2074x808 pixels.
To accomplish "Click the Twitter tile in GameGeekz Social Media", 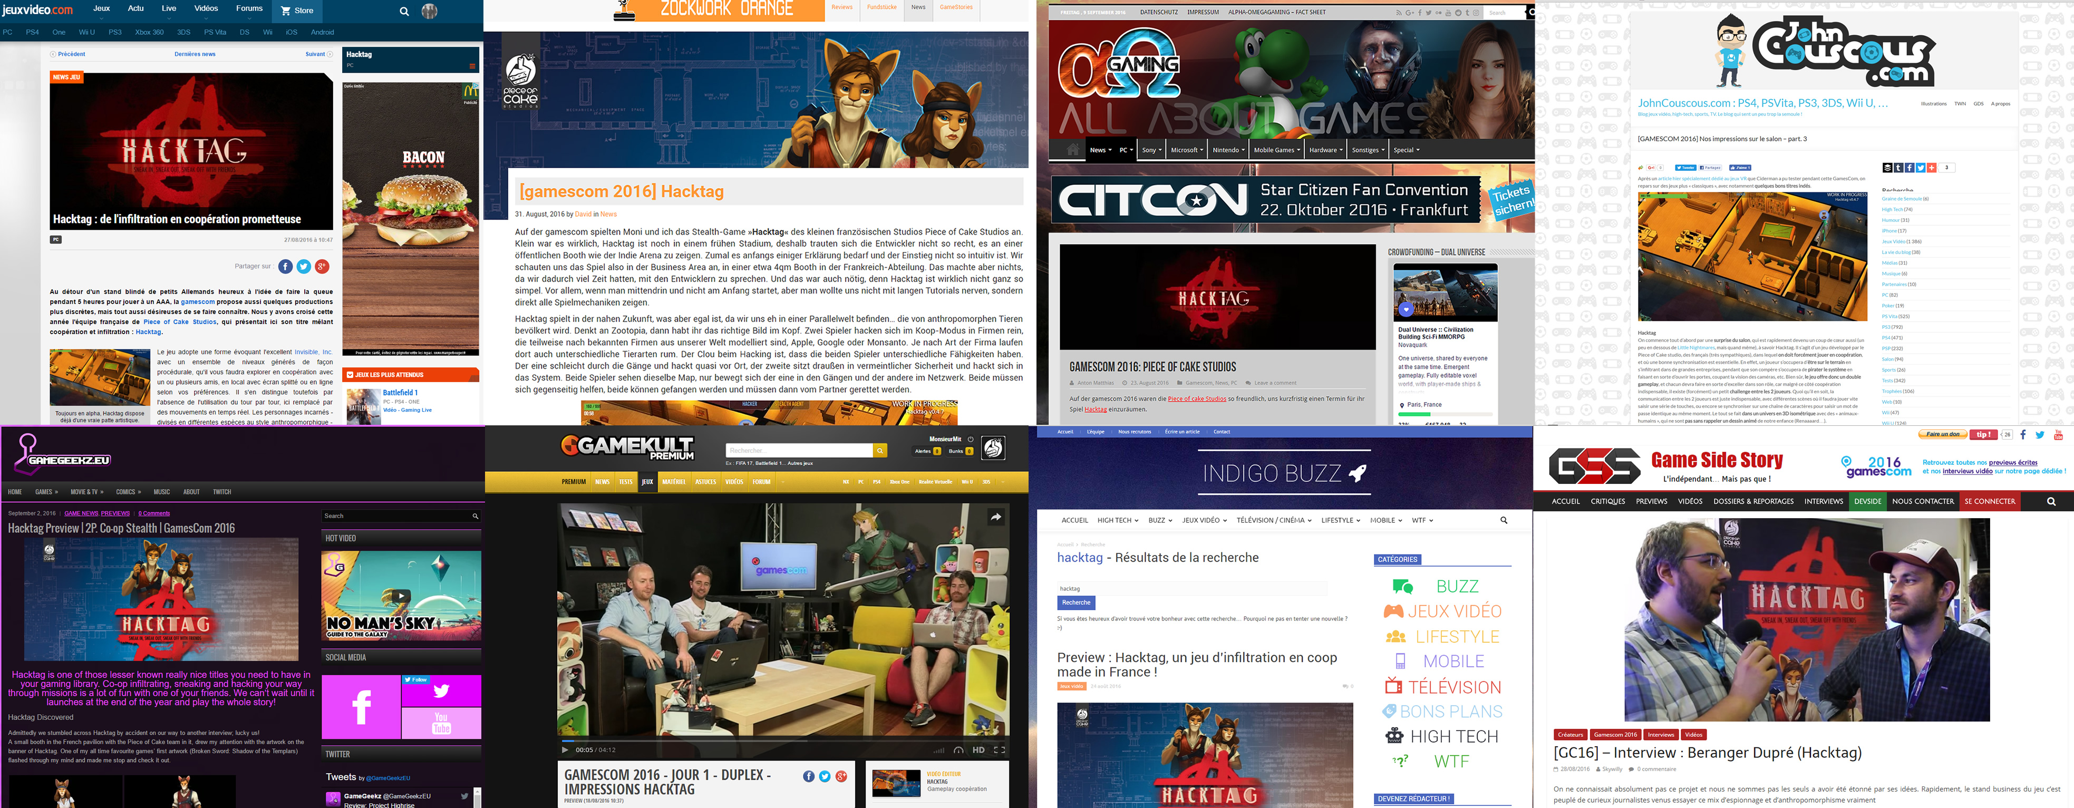I will click(441, 690).
